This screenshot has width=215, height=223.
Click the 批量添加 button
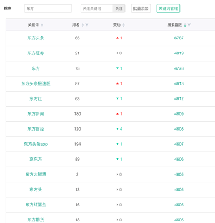[141, 8]
